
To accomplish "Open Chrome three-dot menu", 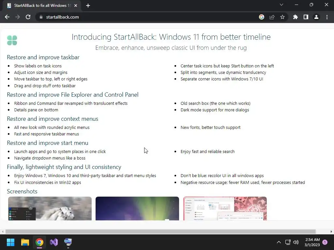I will 327,17.
